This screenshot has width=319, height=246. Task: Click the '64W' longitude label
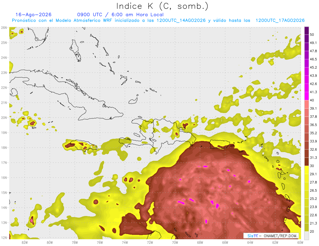[250, 242]
